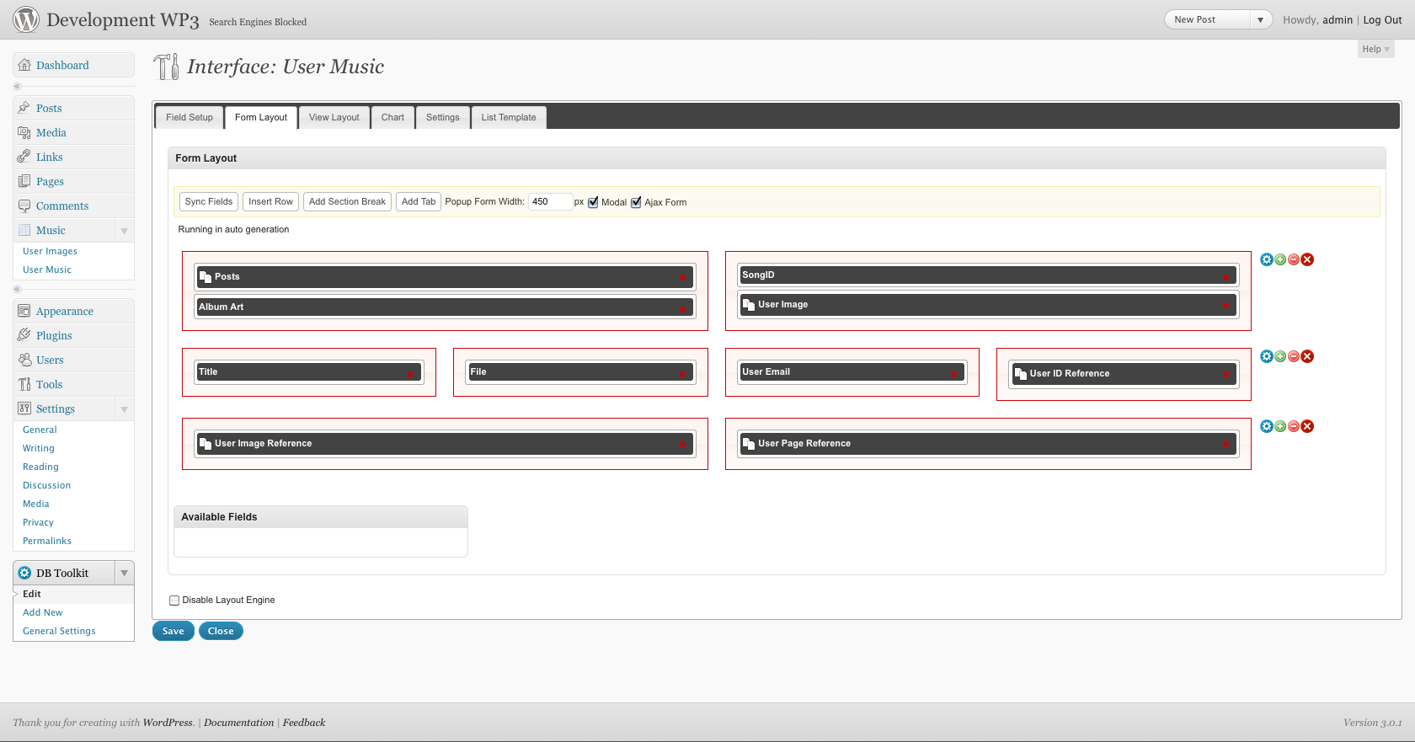
Task: Toggle the Ajax Form checkbox
Action: click(636, 202)
